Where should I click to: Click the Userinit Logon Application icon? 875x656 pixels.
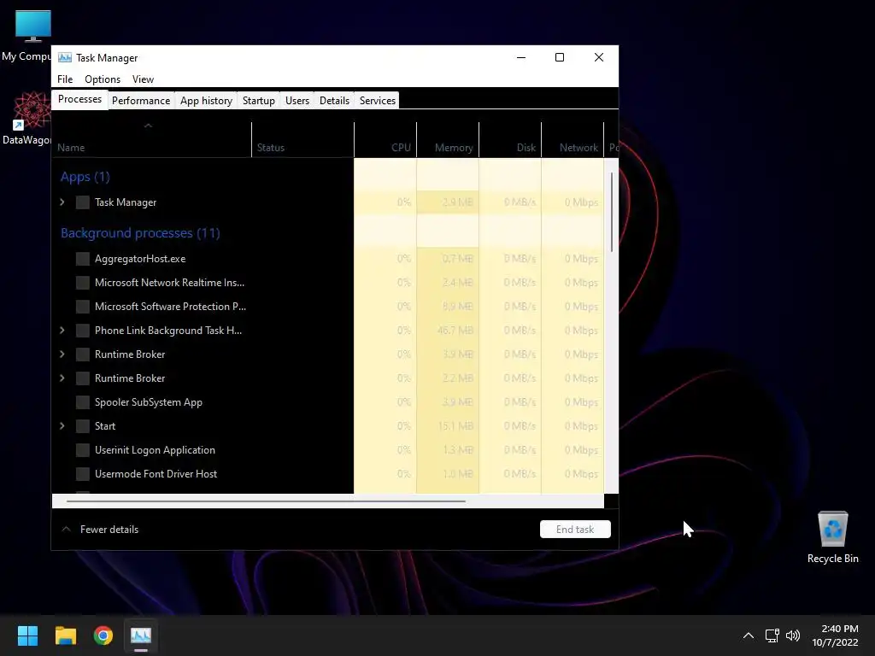[83, 450]
